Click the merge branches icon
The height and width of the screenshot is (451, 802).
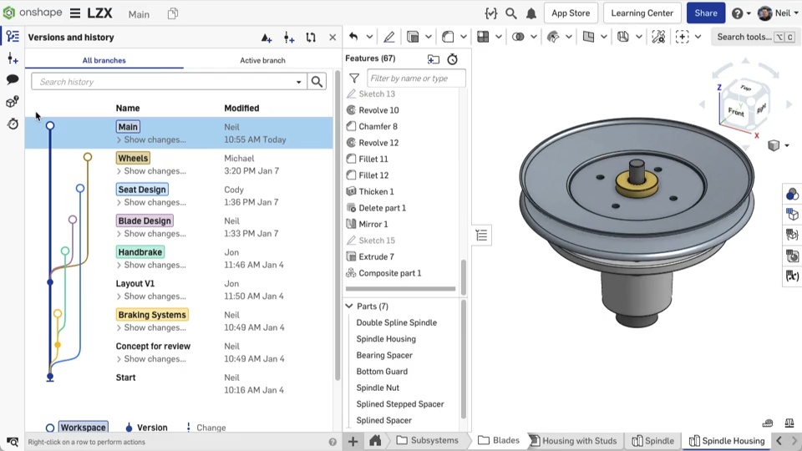[311, 38]
